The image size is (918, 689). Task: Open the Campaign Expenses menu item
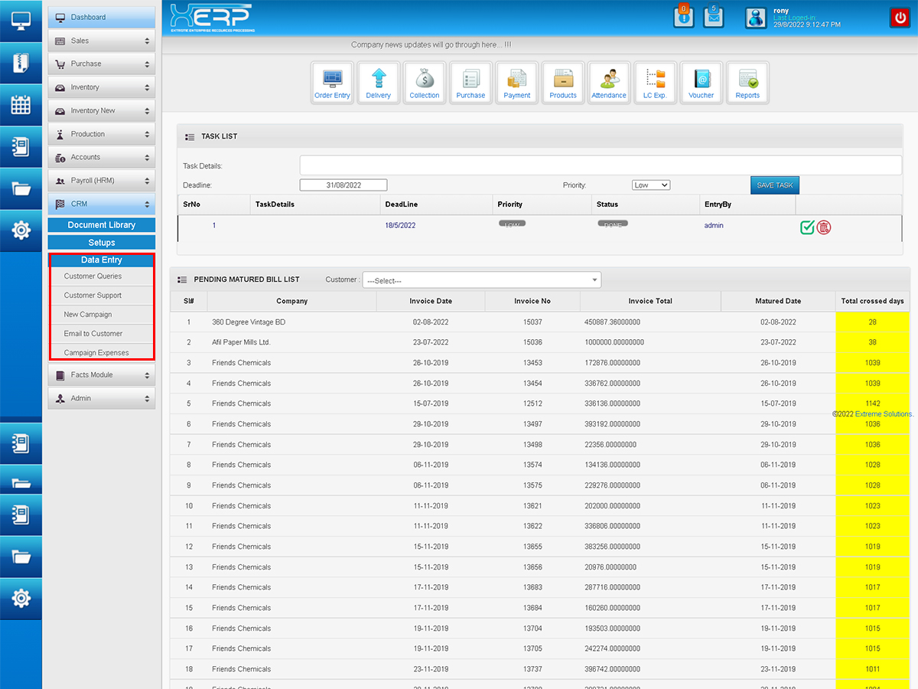[x=96, y=353]
